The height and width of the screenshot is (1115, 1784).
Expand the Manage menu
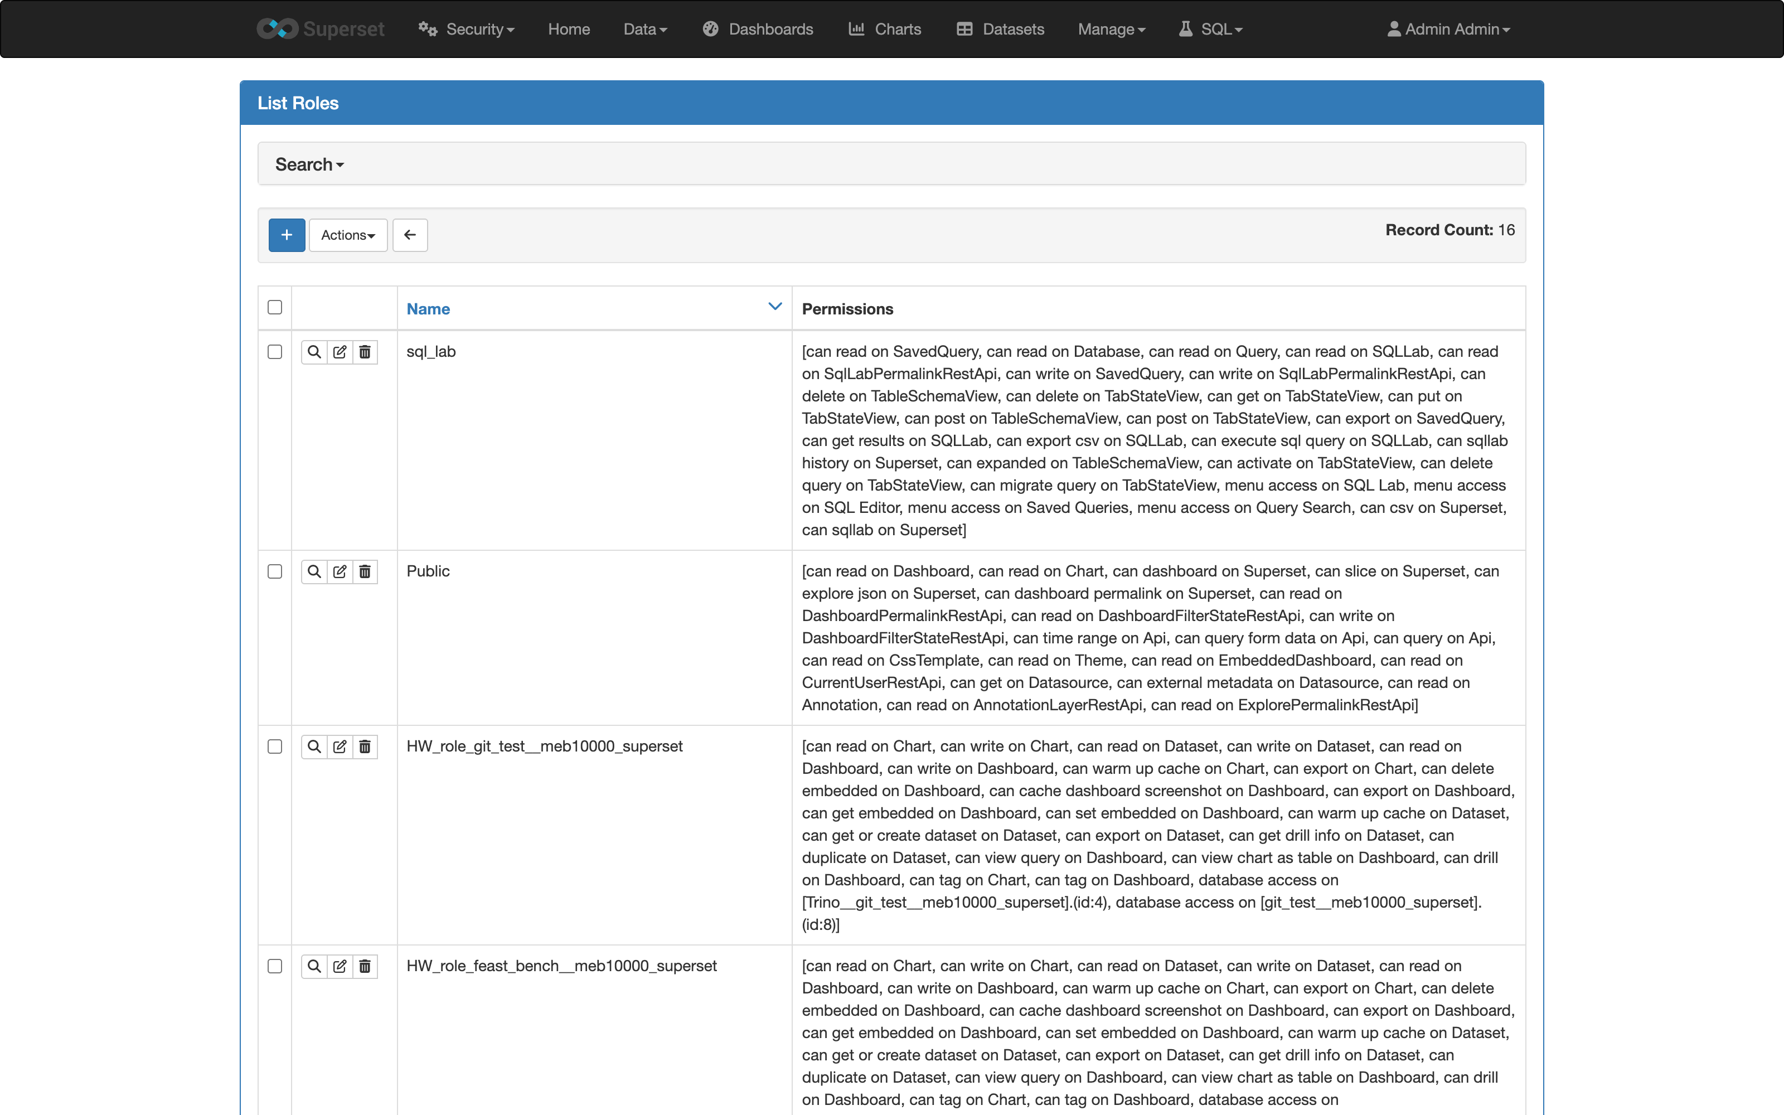1112,29
